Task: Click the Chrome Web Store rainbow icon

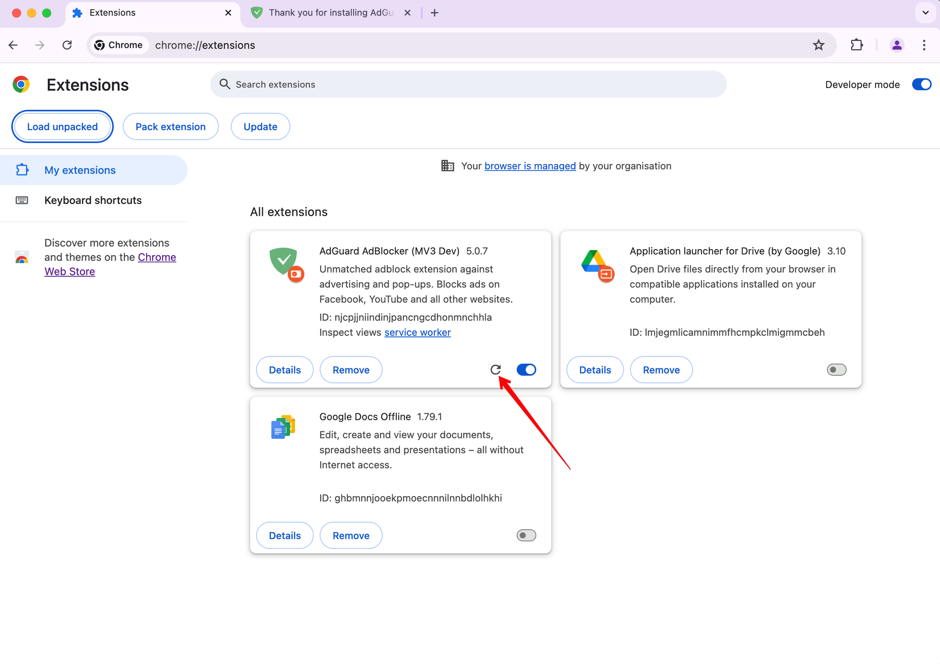Action: 22,257
